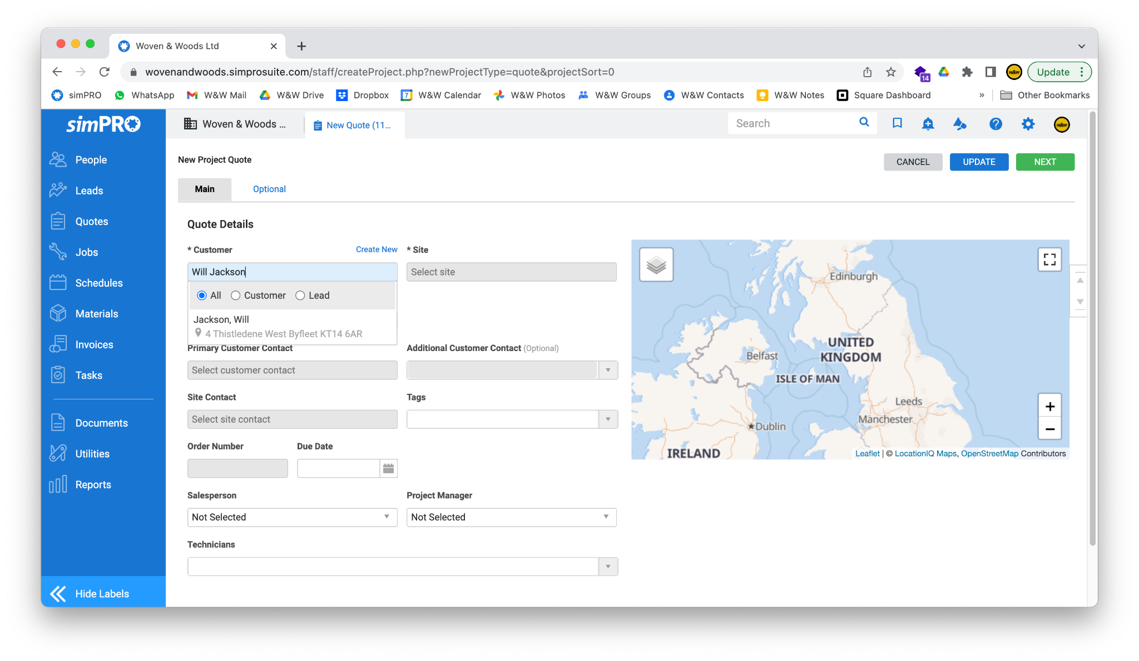
Task: Open the Tags dropdown arrow
Action: 608,419
